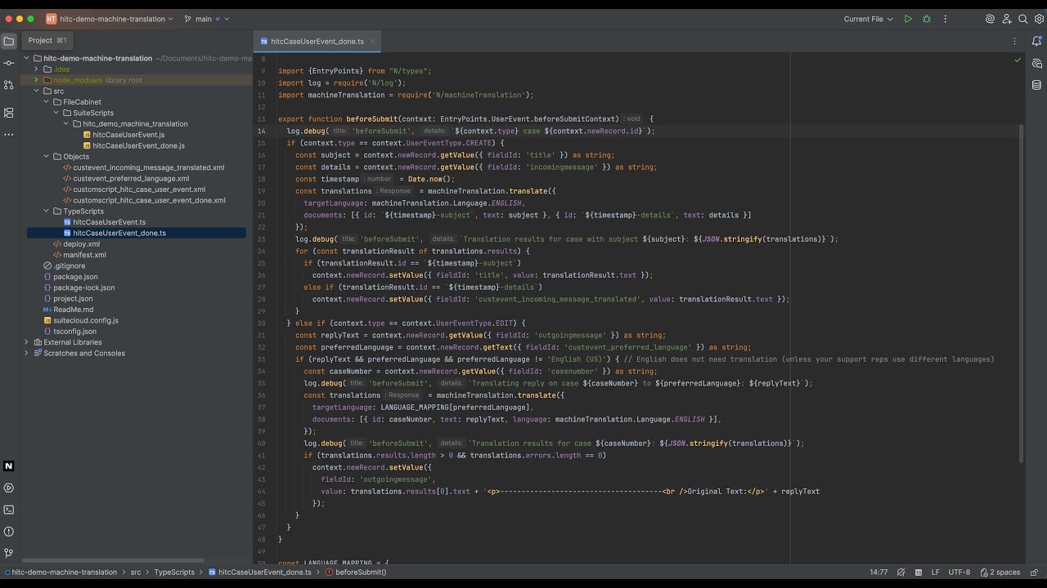The height and width of the screenshot is (588, 1047).
Task: Expand the node_modules folder
Action: point(36,80)
